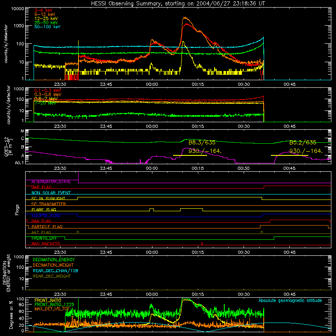Select the 25-50 keV legend label
Image resolution: width=336 pixels, height=336 pixels.
pyautogui.click(x=46, y=23)
